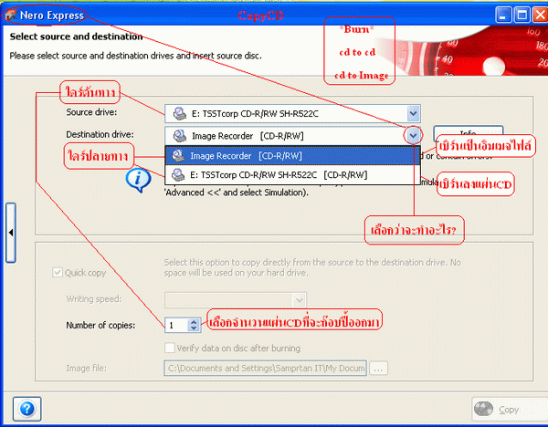Expand the left side panel arrow

(11, 233)
